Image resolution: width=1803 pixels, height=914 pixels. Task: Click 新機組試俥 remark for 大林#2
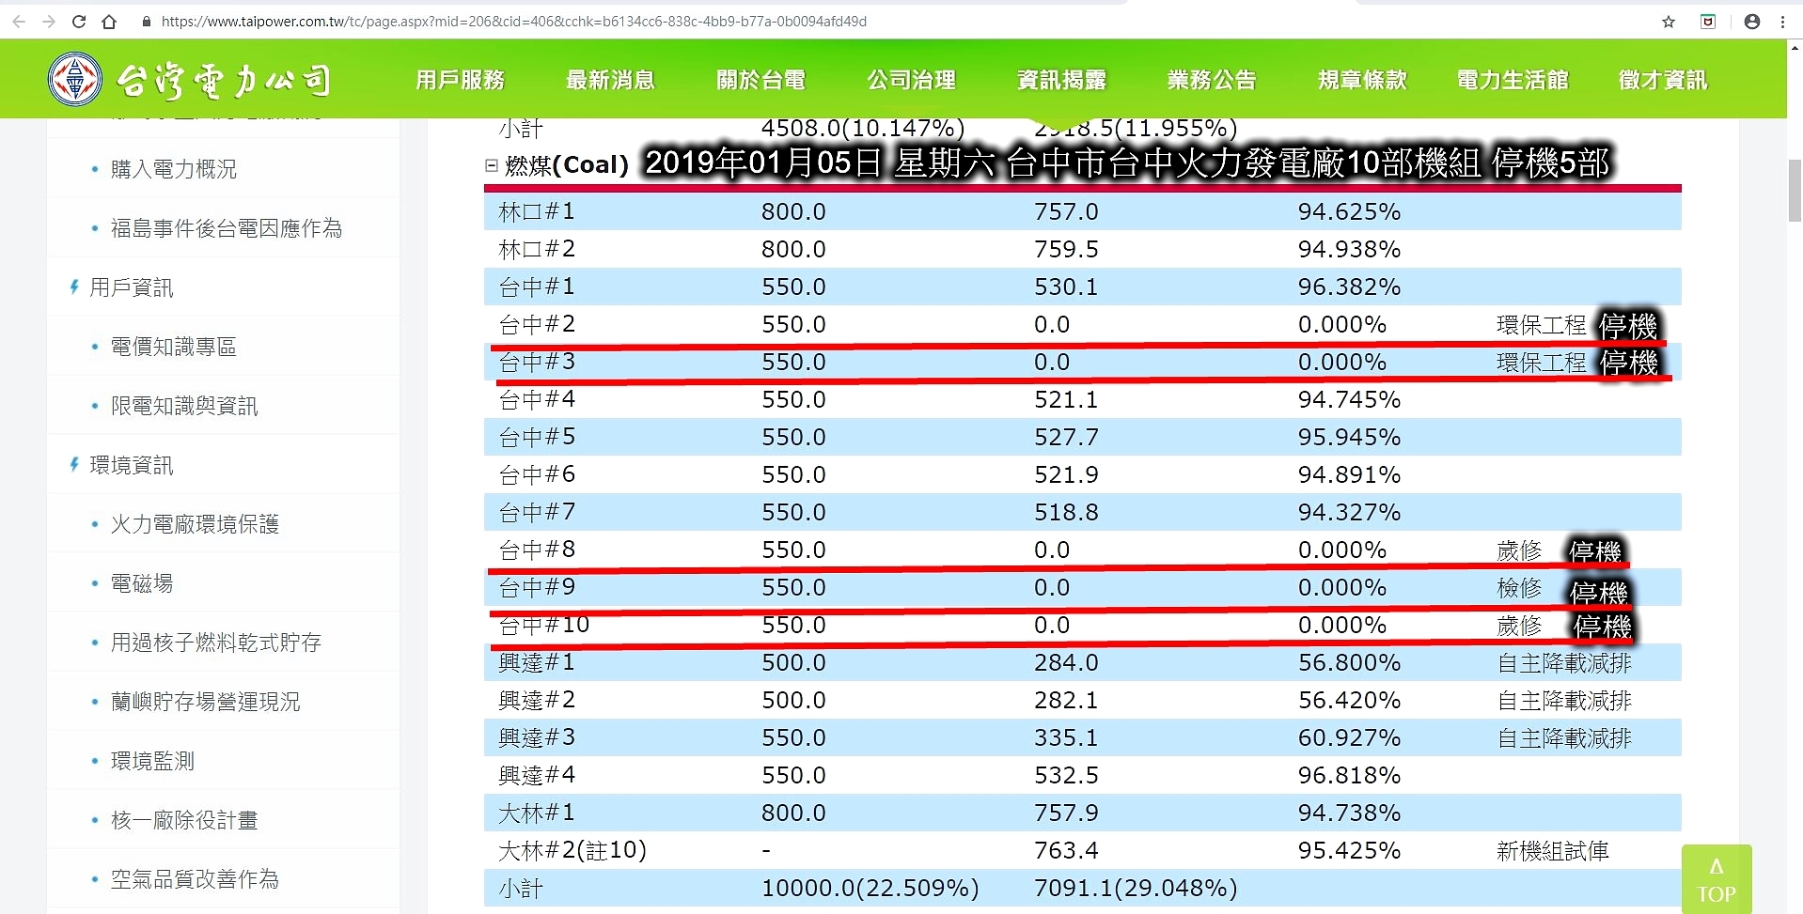click(1553, 851)
